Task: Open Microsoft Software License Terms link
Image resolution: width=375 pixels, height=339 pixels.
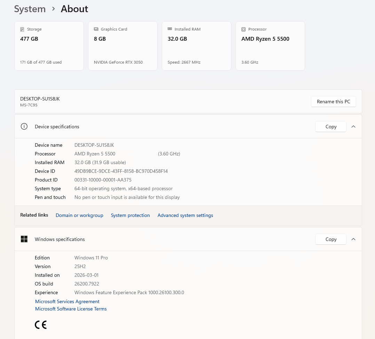Action: tap(71, 309)
